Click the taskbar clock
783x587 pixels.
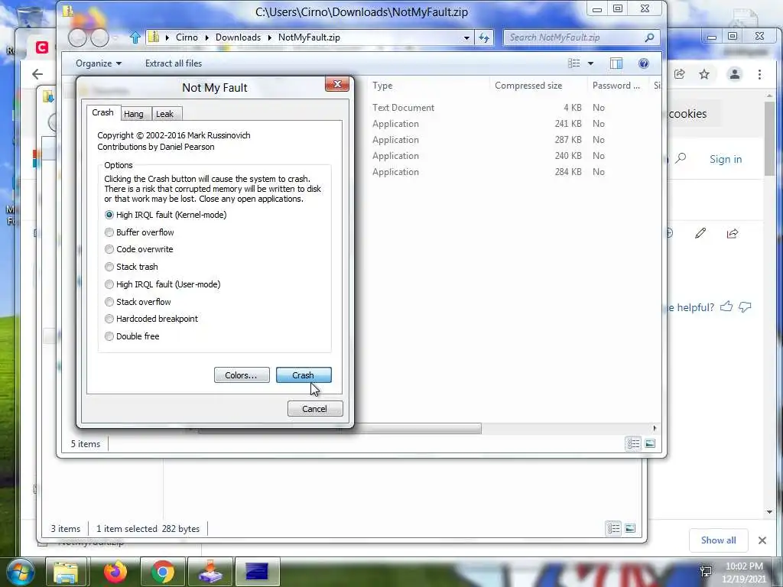[744, 572]
